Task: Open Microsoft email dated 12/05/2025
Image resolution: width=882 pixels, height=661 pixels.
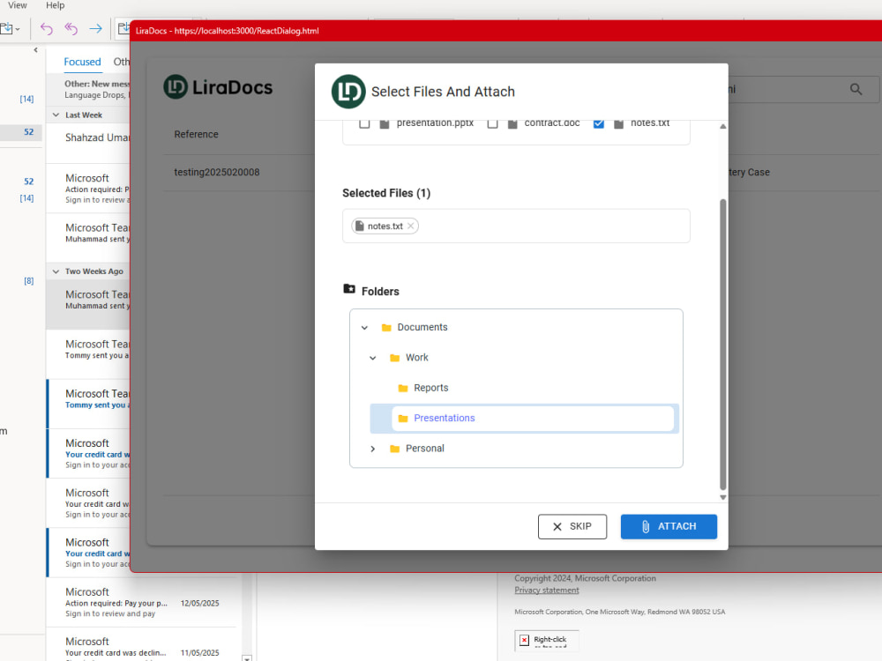Action: (142, 603)
